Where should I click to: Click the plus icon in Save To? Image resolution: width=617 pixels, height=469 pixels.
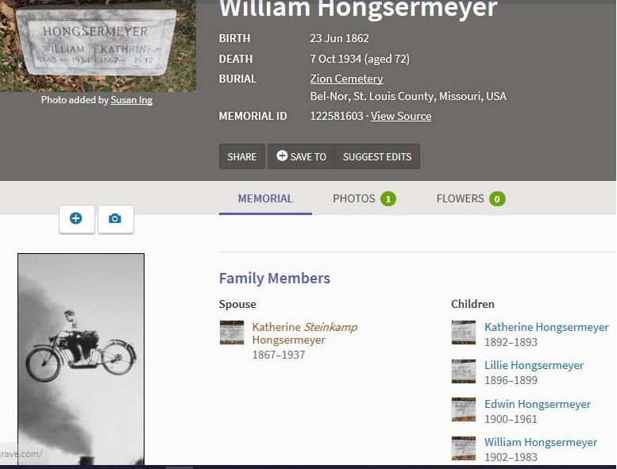point(282,156)
